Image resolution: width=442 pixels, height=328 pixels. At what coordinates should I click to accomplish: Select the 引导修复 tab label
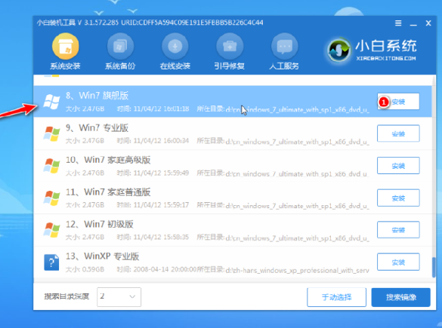pos(229,66)
